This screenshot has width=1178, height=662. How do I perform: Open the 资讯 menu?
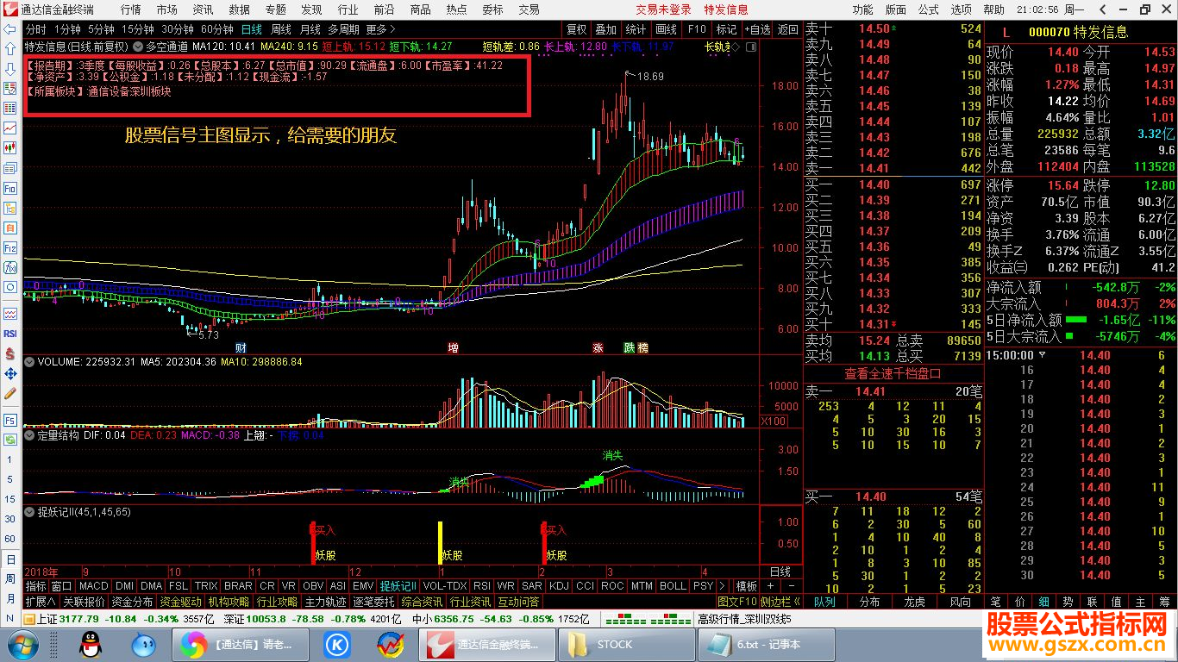[x=204, y=9]
